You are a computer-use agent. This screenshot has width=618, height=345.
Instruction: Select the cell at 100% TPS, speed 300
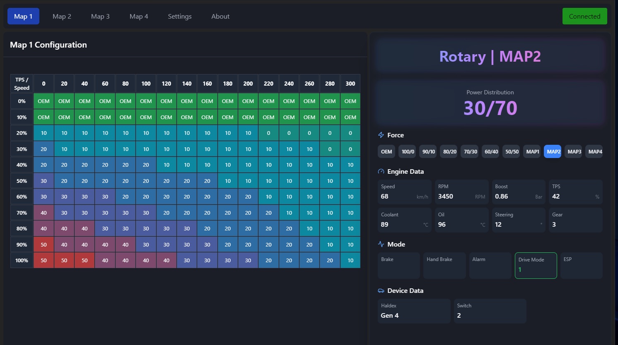coord(350,261)
